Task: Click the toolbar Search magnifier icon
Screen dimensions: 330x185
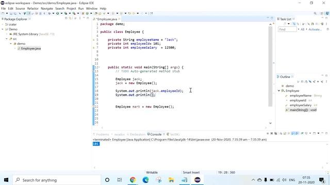Action: click(x=315, y=13)
